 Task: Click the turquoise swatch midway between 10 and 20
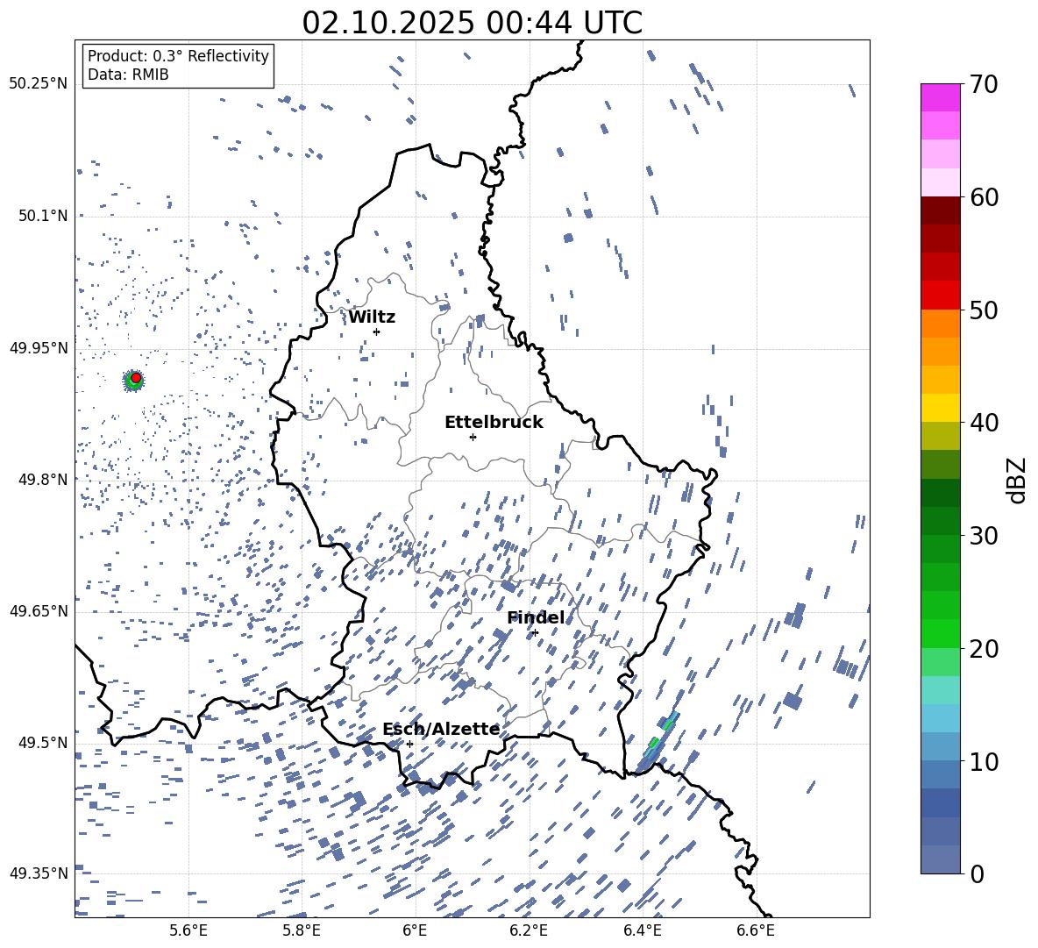[x=940, y=690]
